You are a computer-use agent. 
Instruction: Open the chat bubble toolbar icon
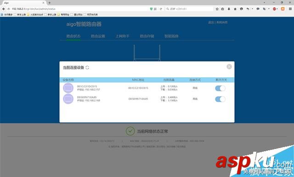[x=258, y=9]
